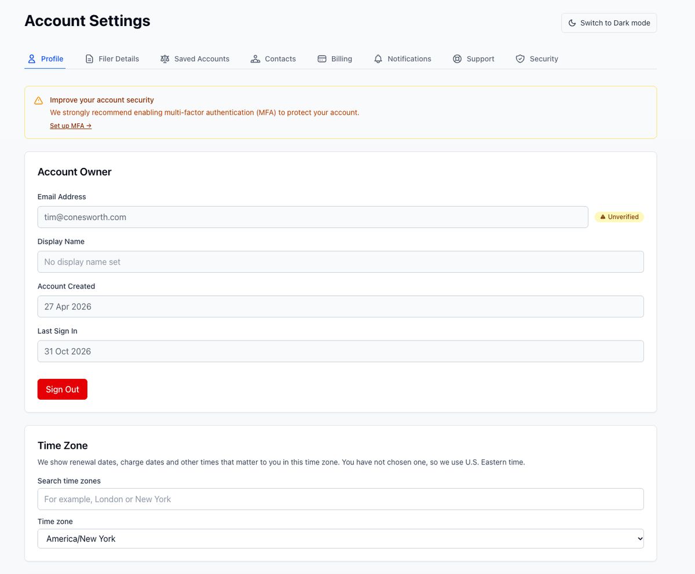Switch to the Security tab
Screen dimensions: 695x574
[x=537, y=59]
